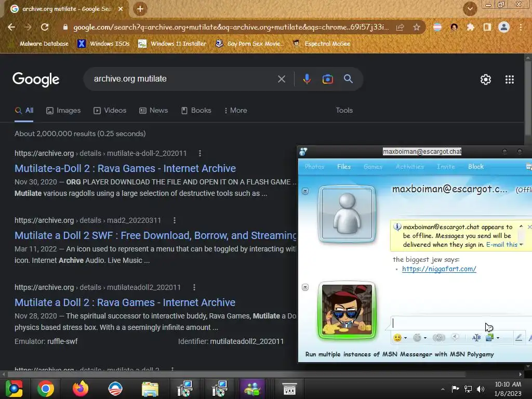Open File Explorer from taskbar
Screen dimensions: 532x399
pyautogui.click(x=150, y=389)
